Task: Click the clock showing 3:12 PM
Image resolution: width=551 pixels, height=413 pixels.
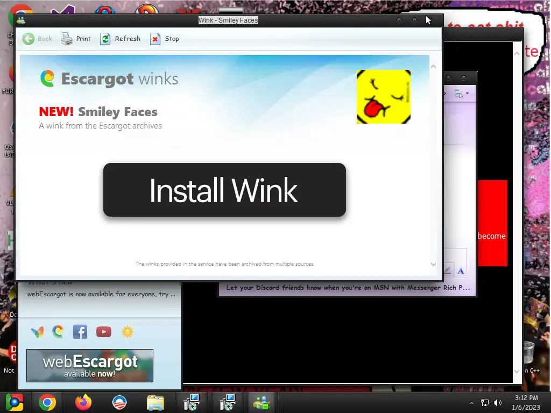Action: pyautogui.click(x=526, y=402)
